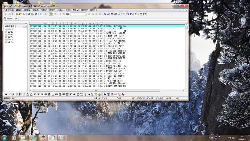Click the anchor icon in bottom toolbar

tap(85, 94)
